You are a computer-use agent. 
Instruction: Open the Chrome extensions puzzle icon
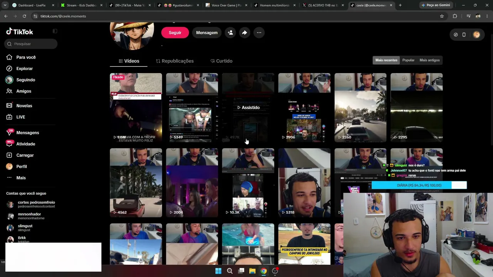(455, 16)
